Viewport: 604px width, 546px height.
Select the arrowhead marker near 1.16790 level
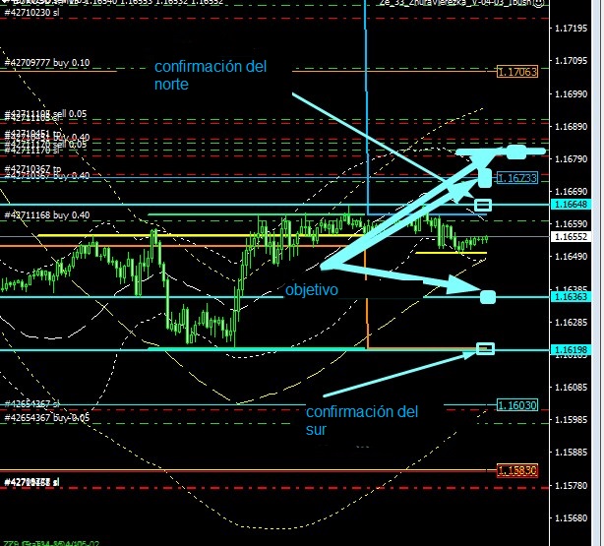point(515,152)
